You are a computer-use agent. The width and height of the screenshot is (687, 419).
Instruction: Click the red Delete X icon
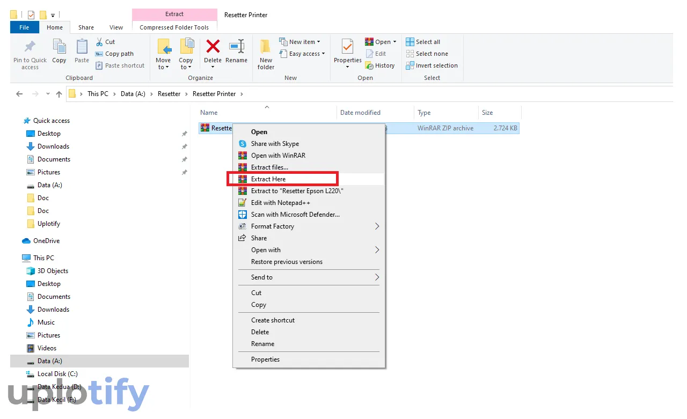(213, 46)
